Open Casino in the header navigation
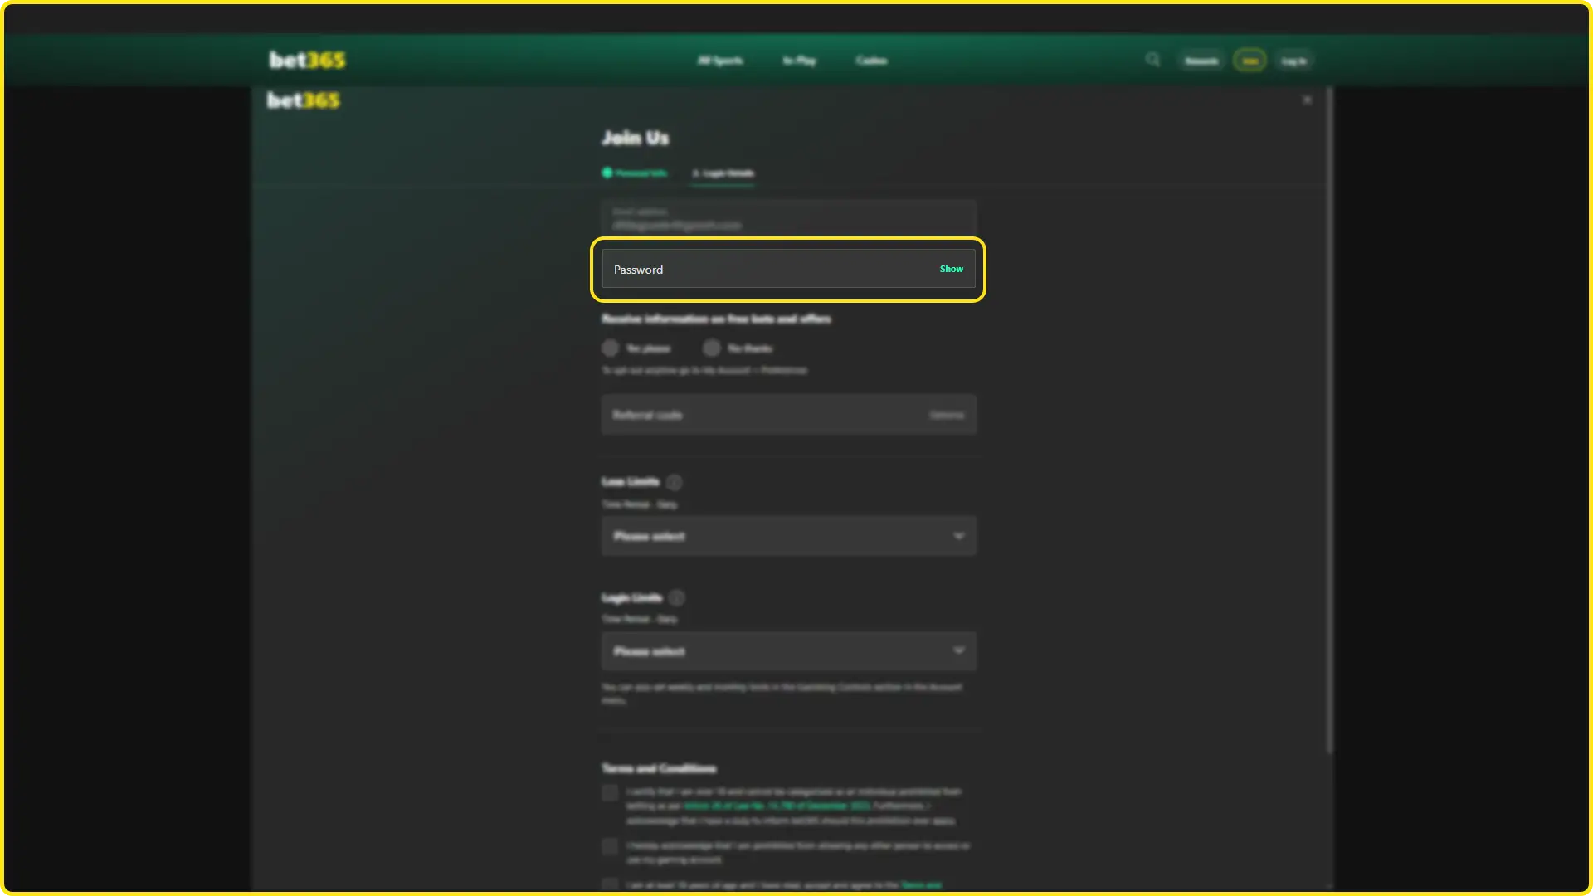The width and height of the screenshot is (1593, 896). tap(871, 61)
